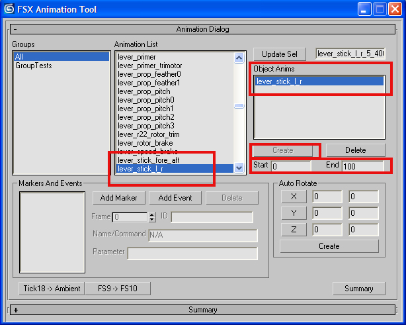Click the Update Sel button
The image size is (406, 325).
click(x=280, y=54)
